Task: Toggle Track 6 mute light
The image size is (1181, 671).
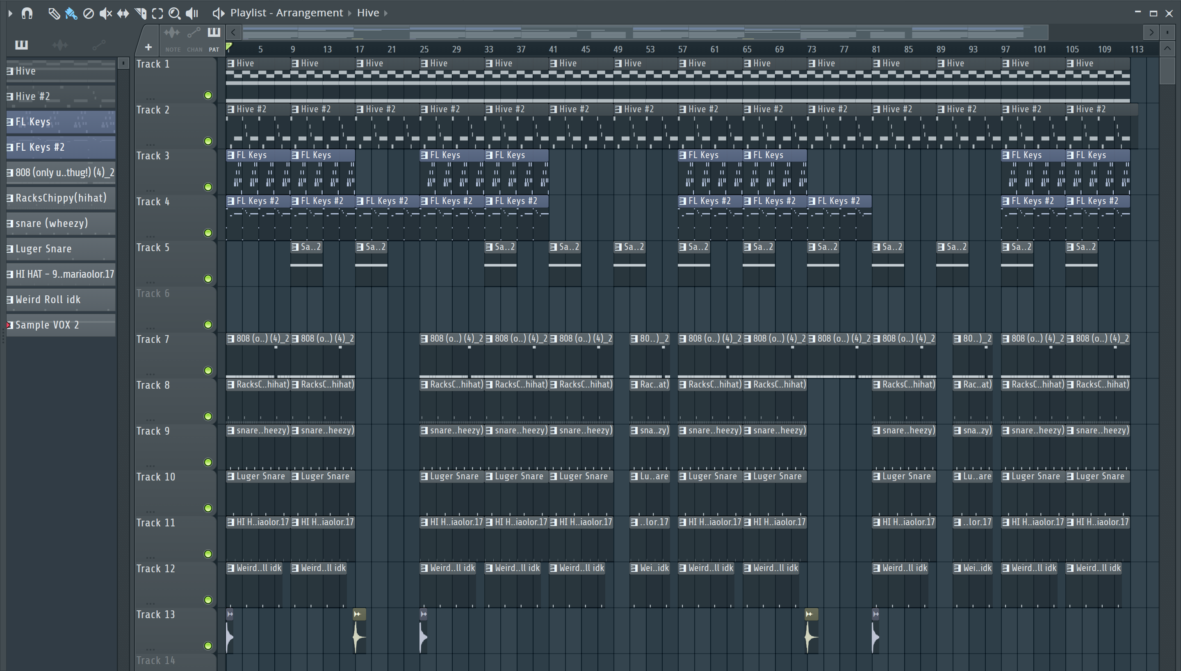Action: point(208,325)
